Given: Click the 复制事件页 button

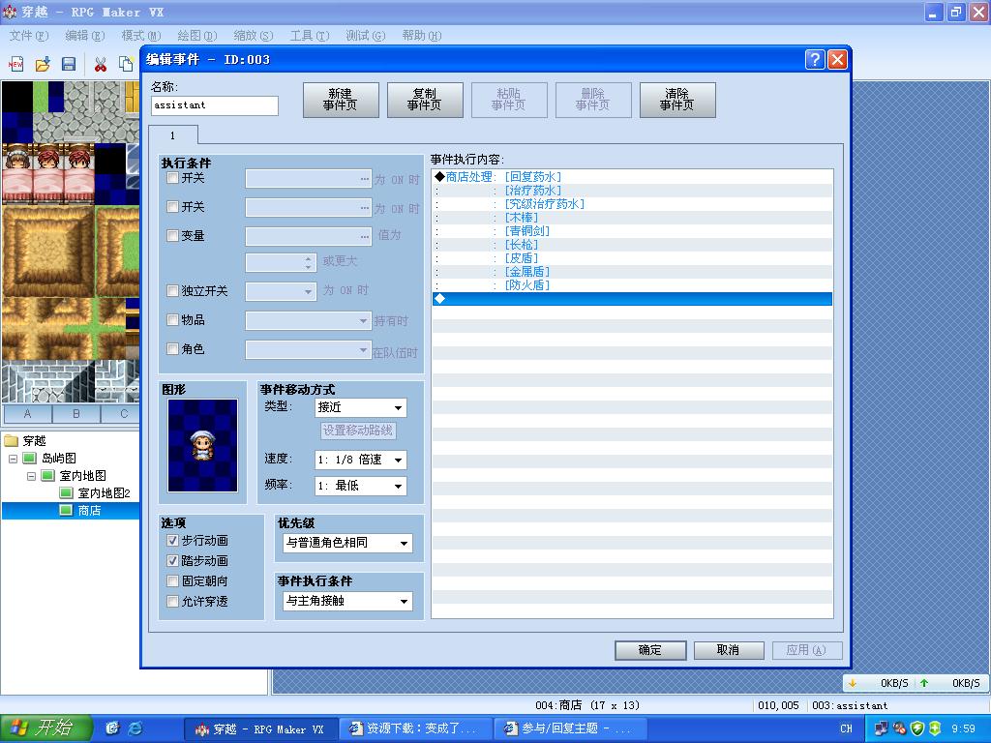Looking at the screenshot, I should pyautogui.click(x=425, y=100).
